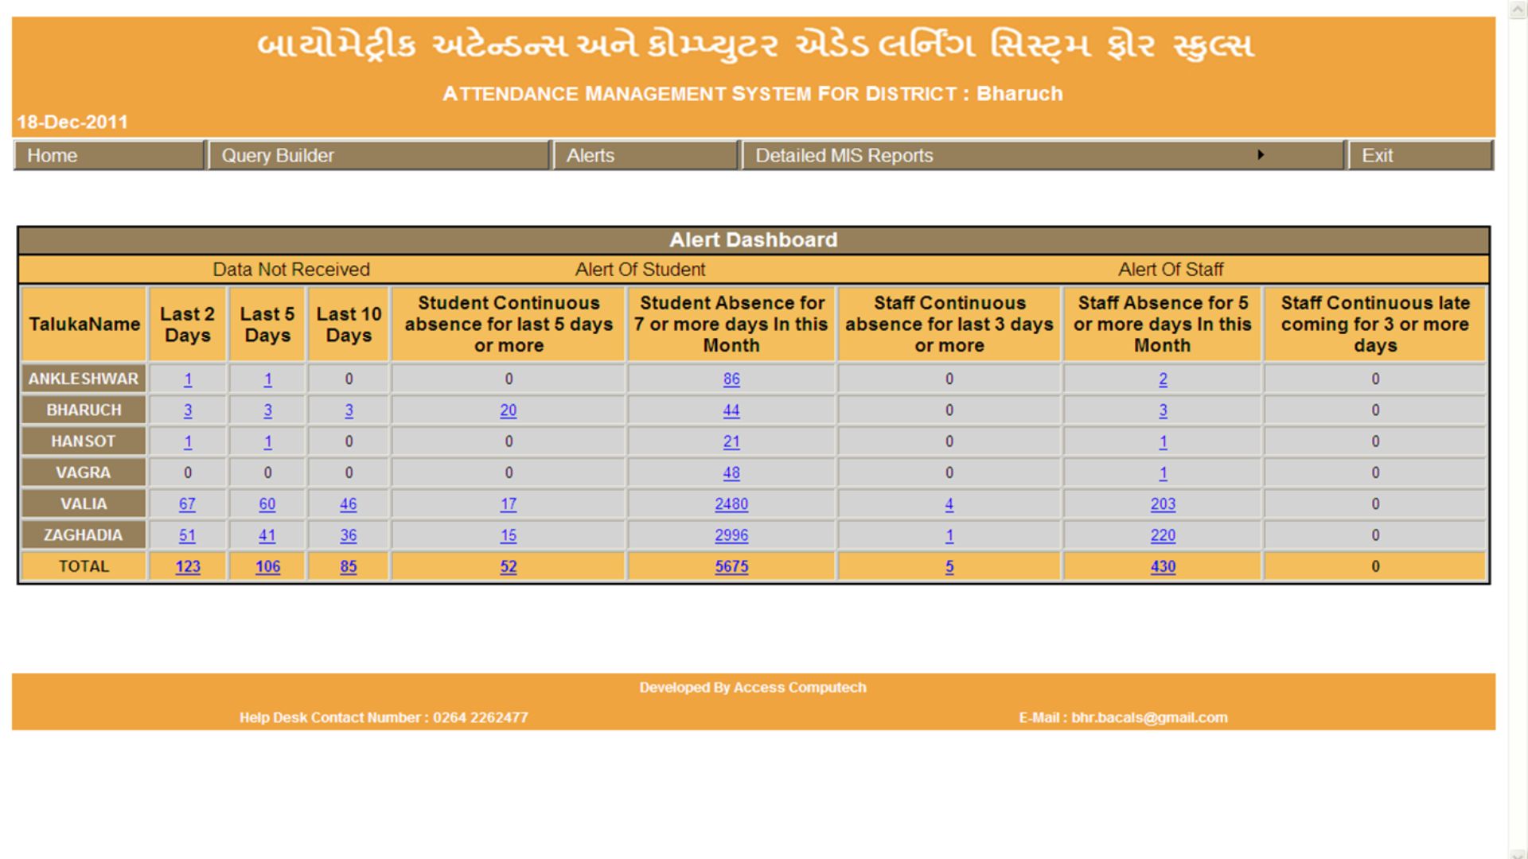
Task: Click total Last 2 Days link 123
Action: tap(188, 567)
